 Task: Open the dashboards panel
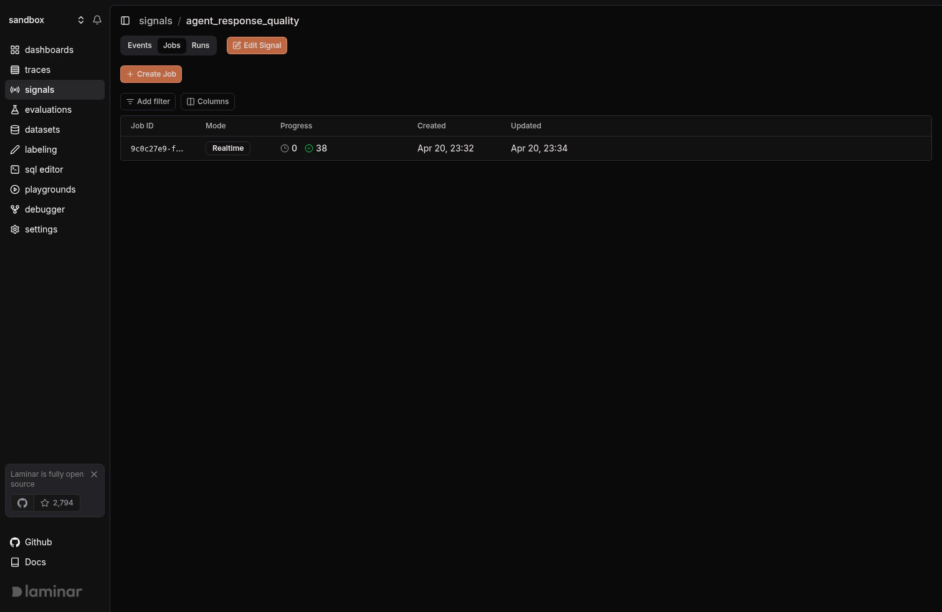point(49,49)
